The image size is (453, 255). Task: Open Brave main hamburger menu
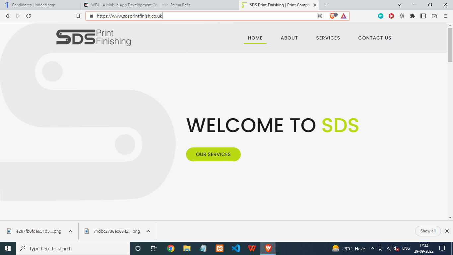click(x=446, y=16)
